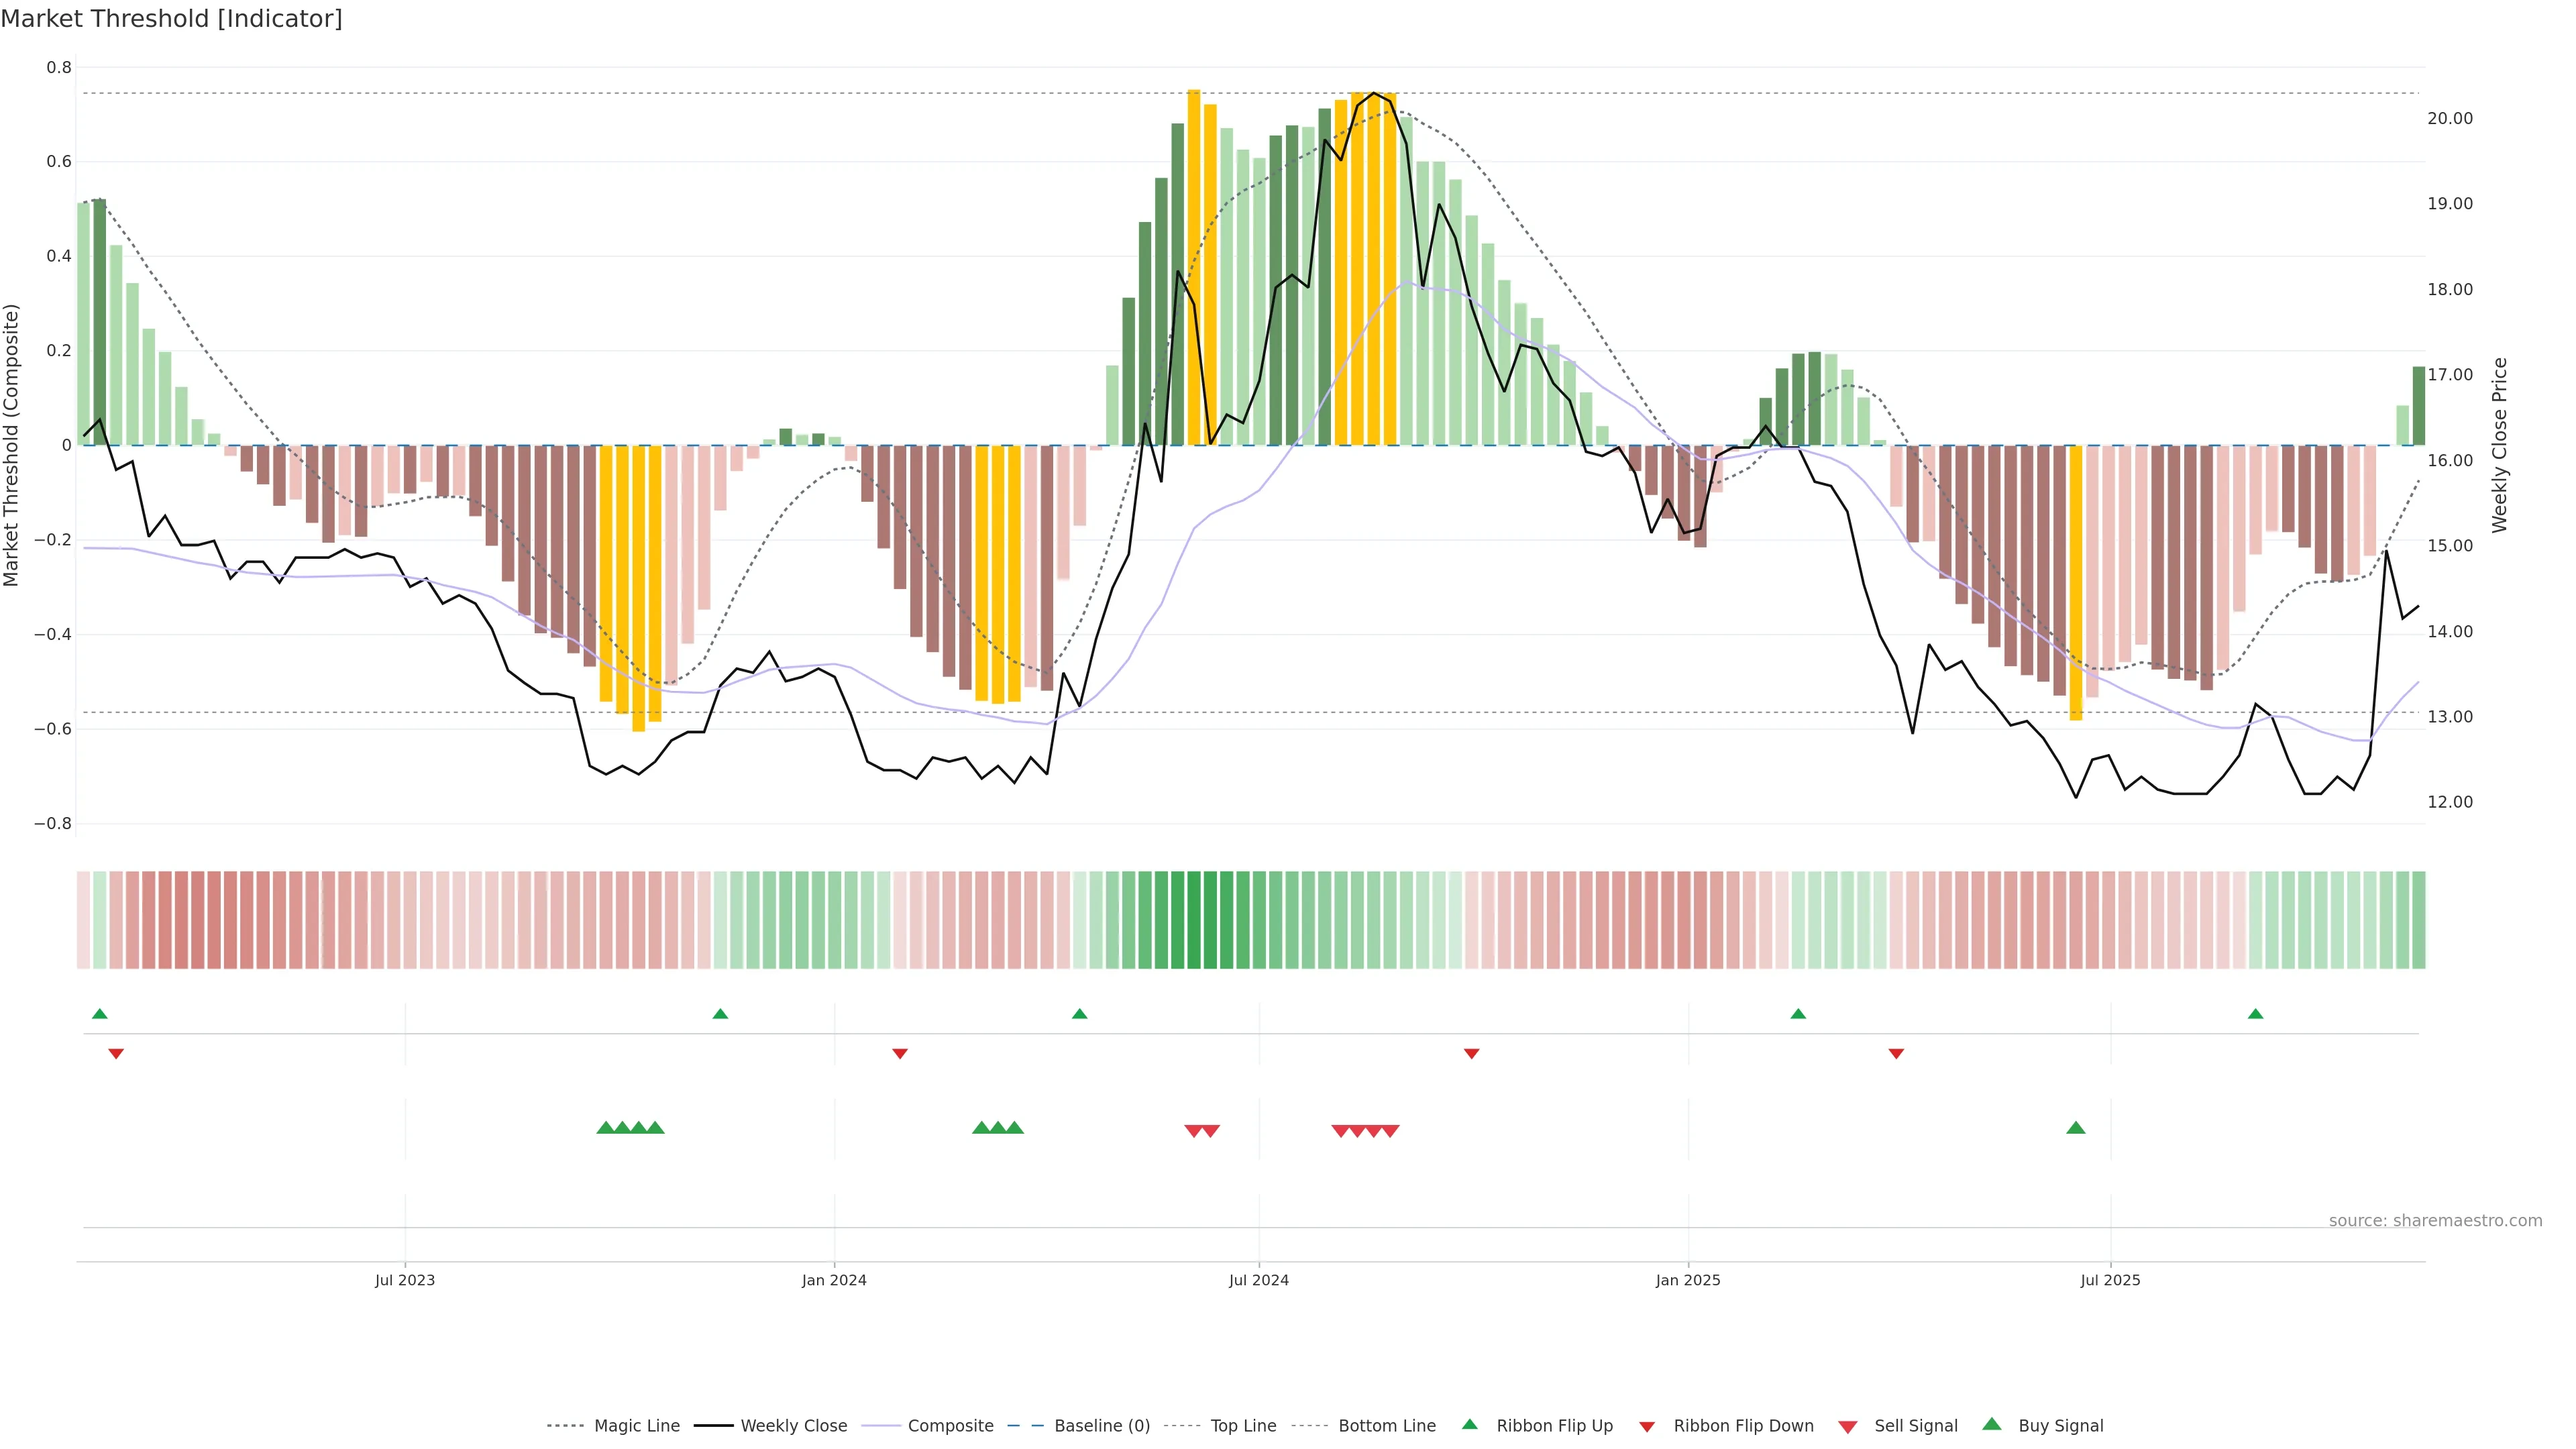The image size is (2576, 1449).
Task: Click the ribbon flip up marker after Jan 2025
Action: point(1798,1014)
